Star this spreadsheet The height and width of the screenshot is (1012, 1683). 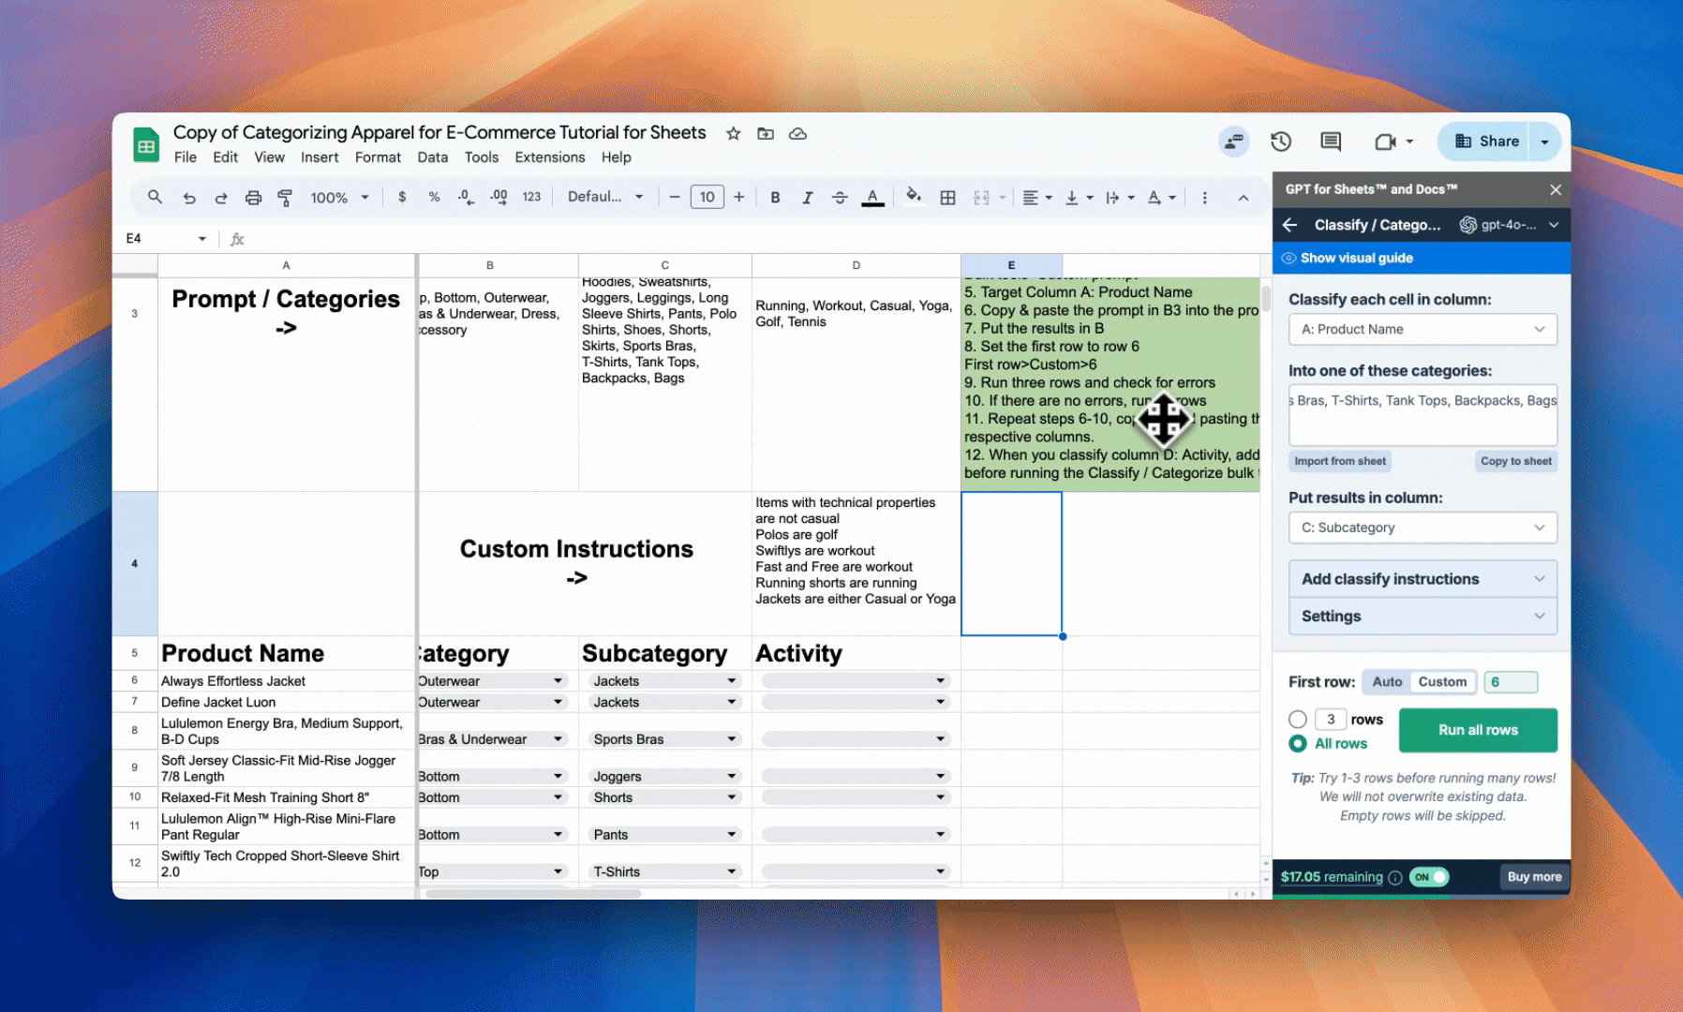(x=734, y=133)
